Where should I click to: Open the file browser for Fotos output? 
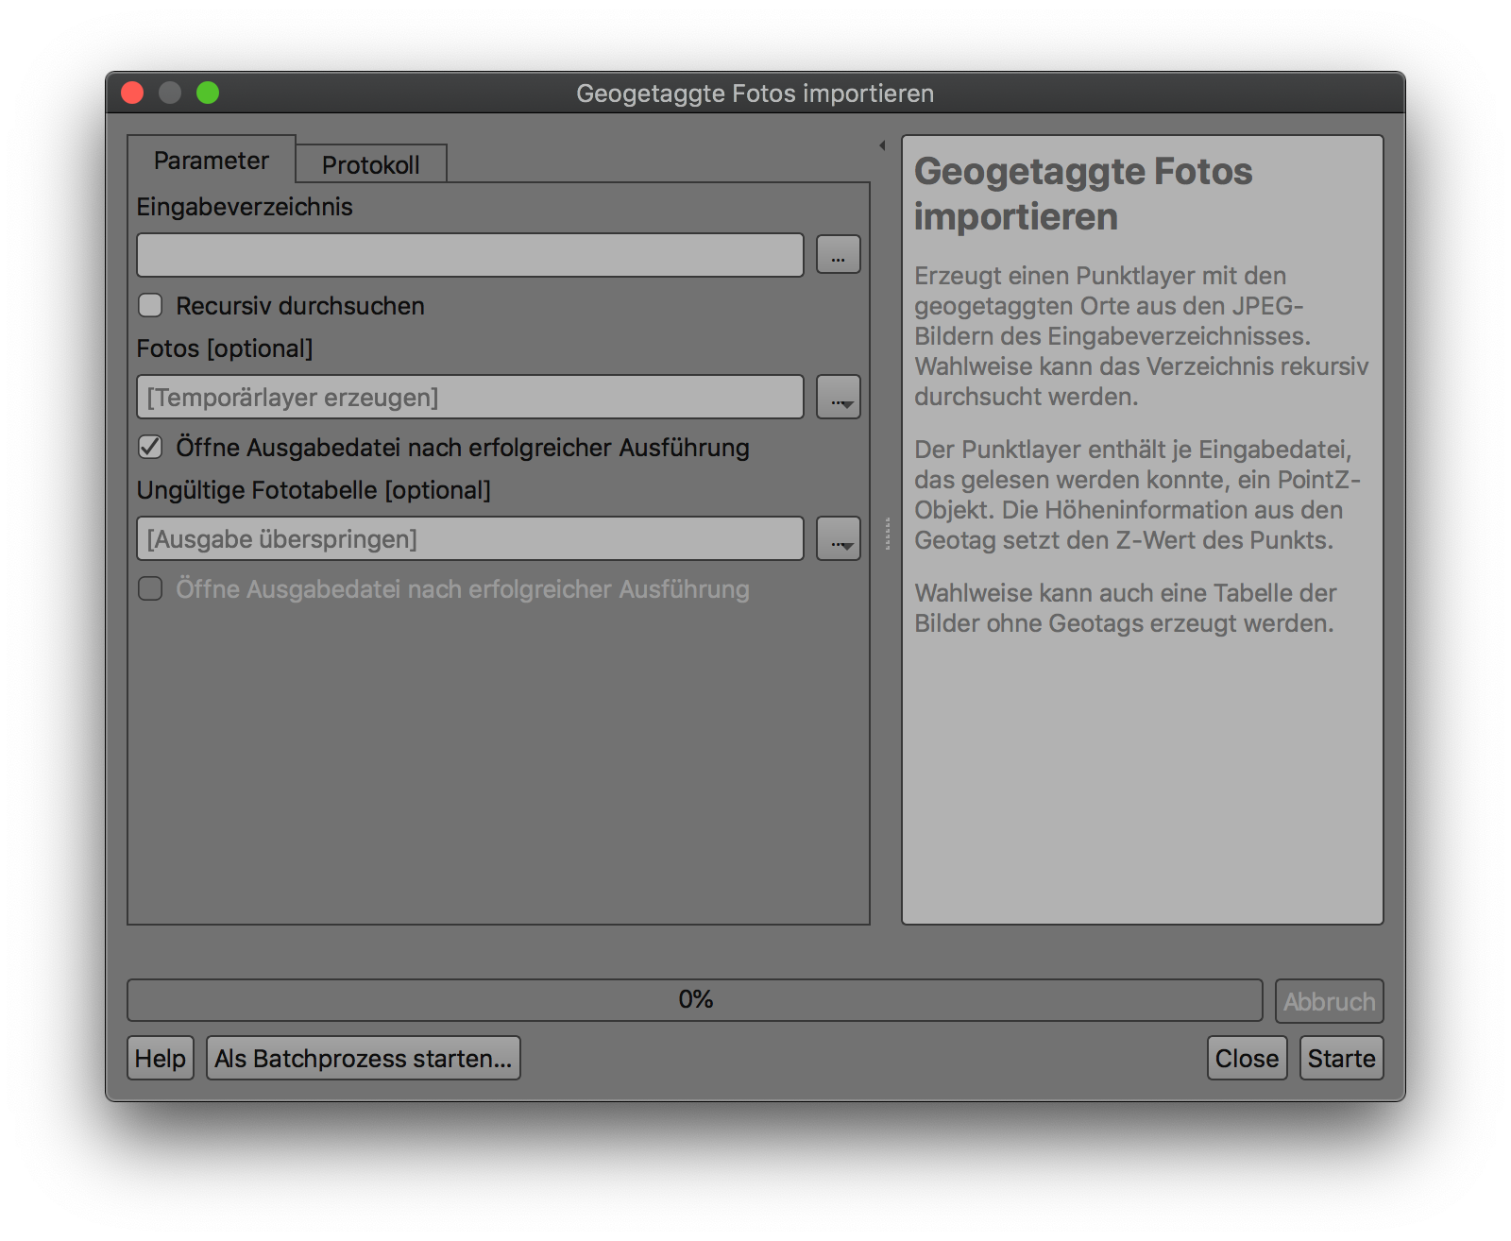pyautogui.click(x=837, y=397)
